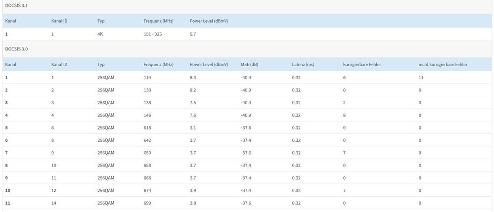Image resolution: width=494 pixels, height=212 pixels.
Task: Click the 5.7 power level value
Action: 193,35
